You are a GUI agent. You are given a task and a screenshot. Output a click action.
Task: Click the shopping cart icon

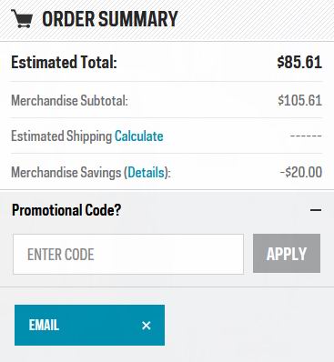click(x=22, y=19)
